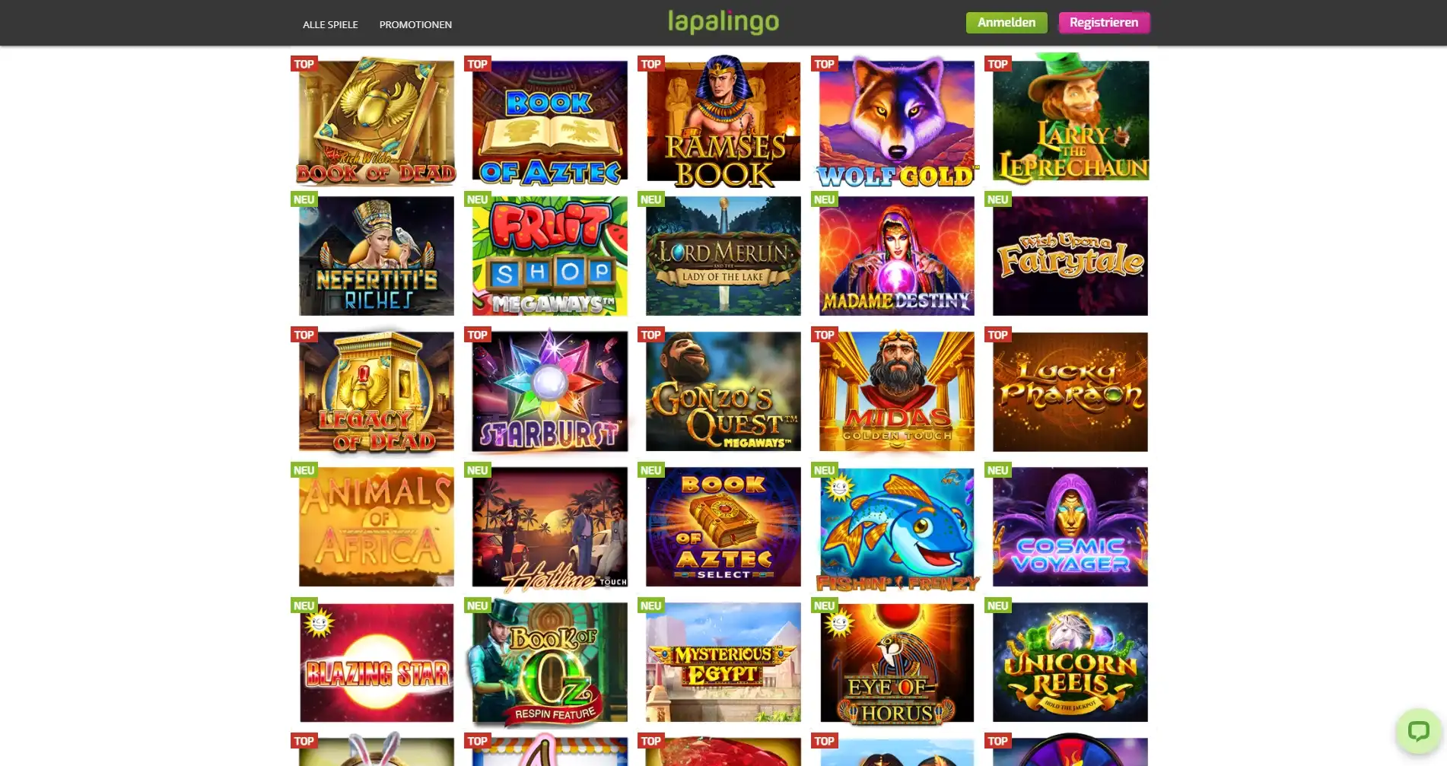Open the Eye of Horus slot

tap(897, 663)
